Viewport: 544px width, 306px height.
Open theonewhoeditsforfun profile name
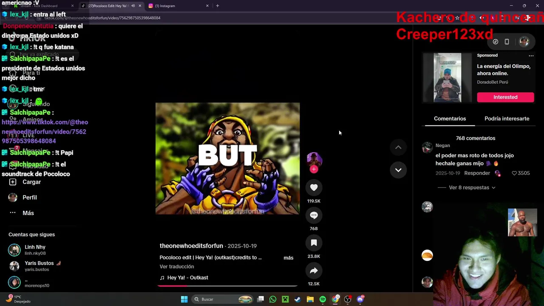tap(191, 246)
